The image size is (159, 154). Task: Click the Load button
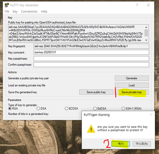point(132,85)
